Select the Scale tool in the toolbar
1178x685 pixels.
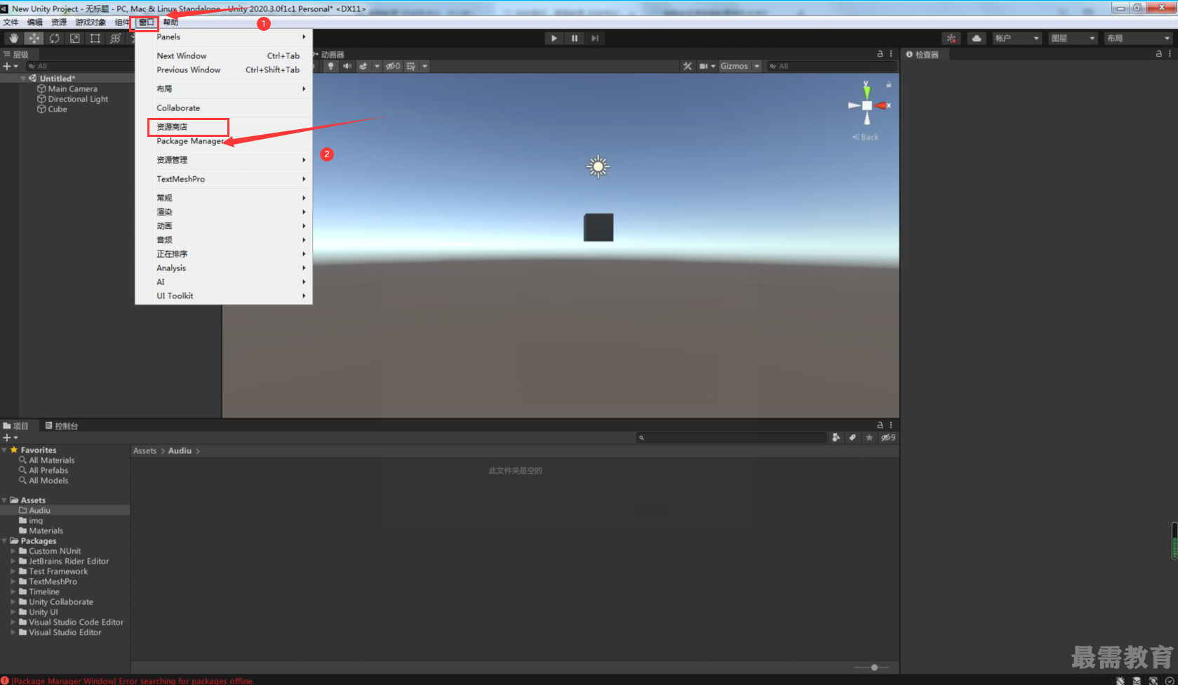(74, 38)
